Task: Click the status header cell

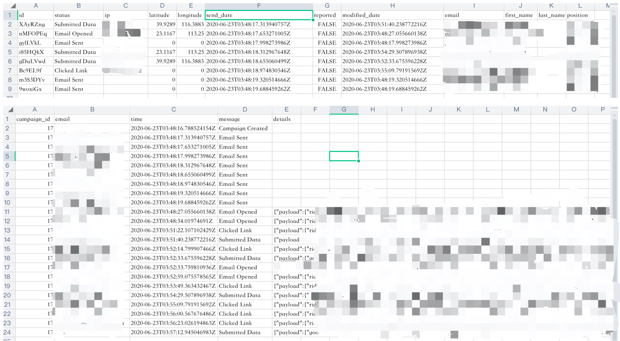Action: 78,15
